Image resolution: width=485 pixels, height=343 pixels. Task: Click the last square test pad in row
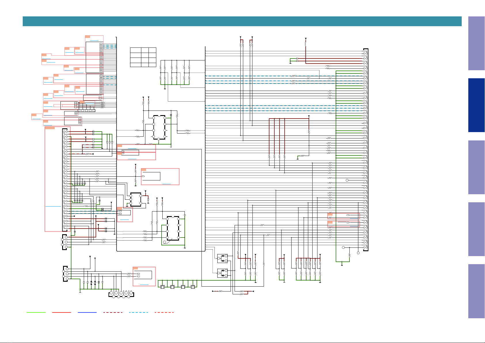[193, 287]
